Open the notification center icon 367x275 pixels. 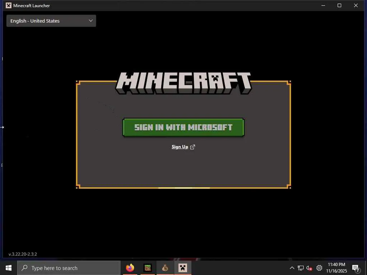[356, 268]
